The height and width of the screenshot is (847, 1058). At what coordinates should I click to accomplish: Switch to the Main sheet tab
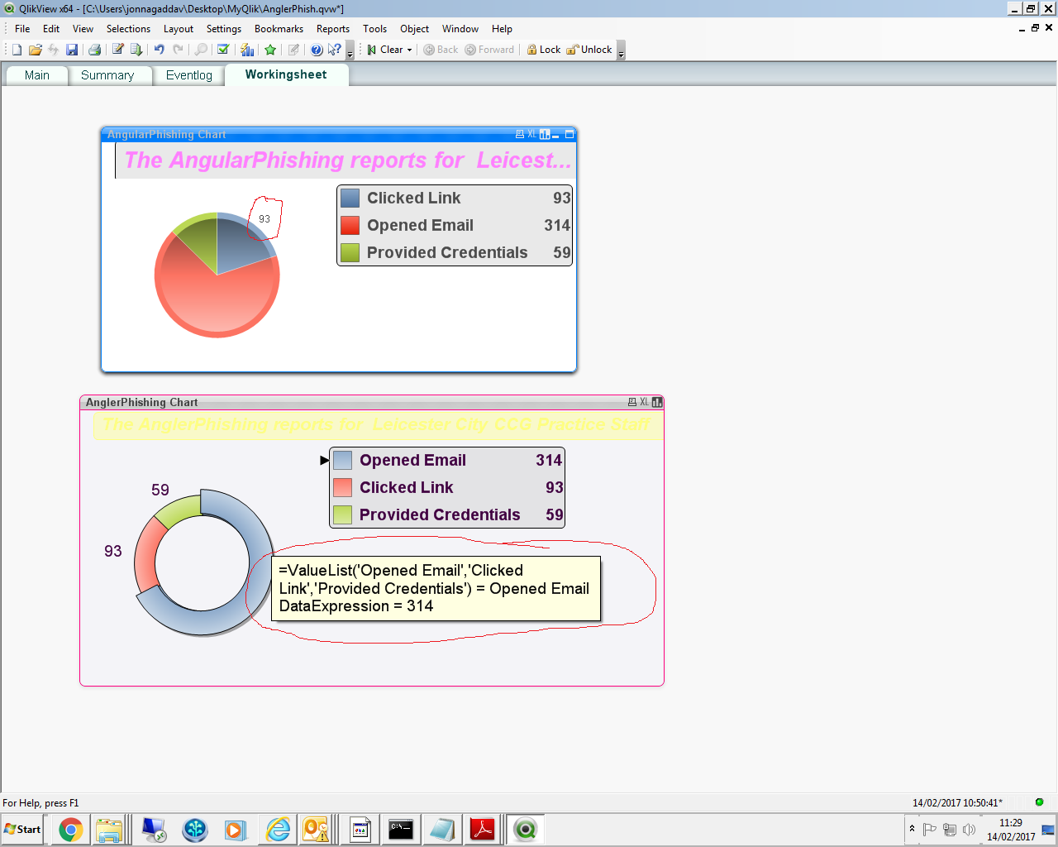(x=37, y=75)
